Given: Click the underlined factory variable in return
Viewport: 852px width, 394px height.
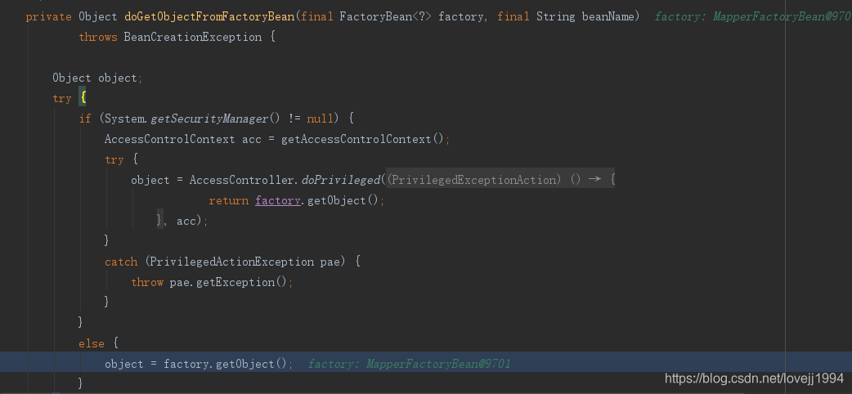Looking at the screenshot, I should tap(278, 200).
